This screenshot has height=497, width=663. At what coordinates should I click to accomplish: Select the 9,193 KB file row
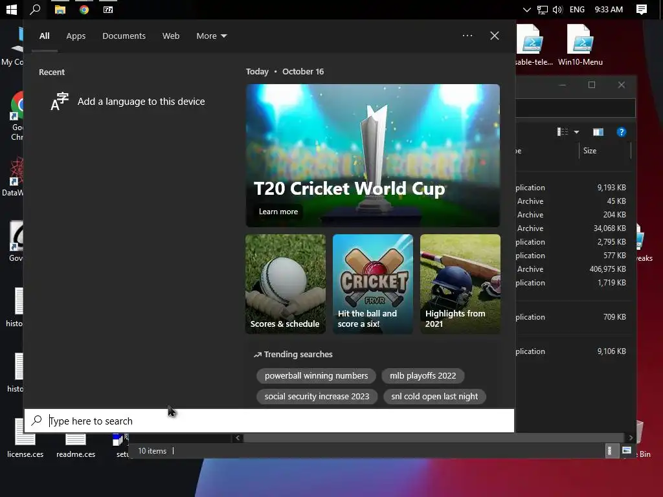(x=572, y=187)
